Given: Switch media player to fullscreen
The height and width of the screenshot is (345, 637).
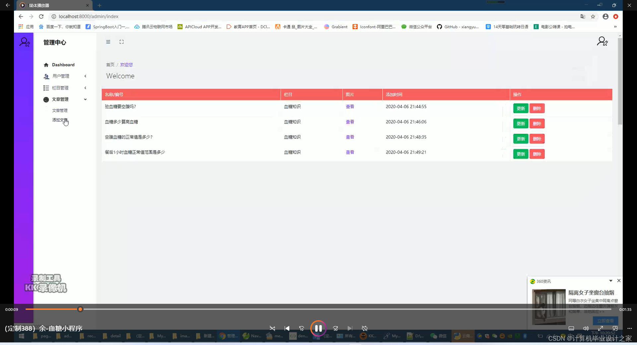Looking at the screenshot, I should point(601,328).
